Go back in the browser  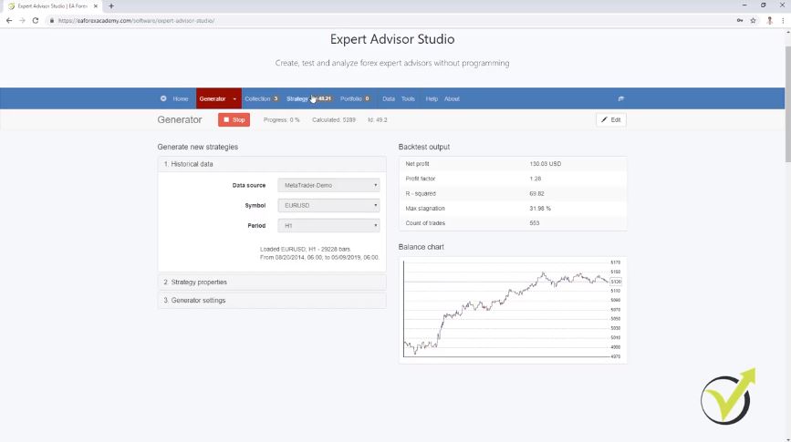(x=9, y=21)
